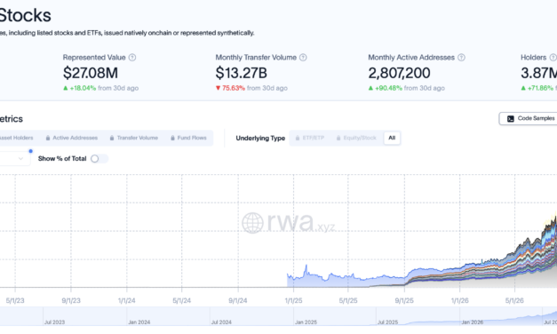Viewport: 557px width, 334px height.
Task: Click the Jan 2025 mark in the range navigator
Action: [x=306, y=322]
